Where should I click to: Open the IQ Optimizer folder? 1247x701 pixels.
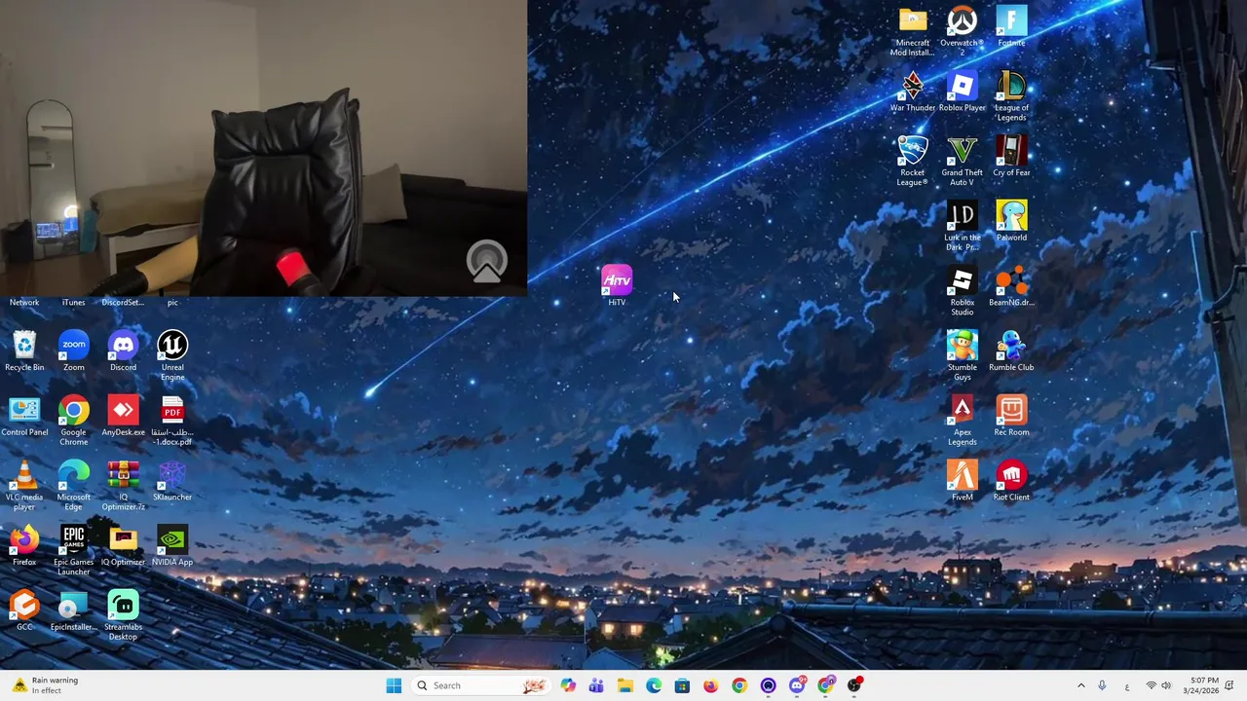[123, 546]
